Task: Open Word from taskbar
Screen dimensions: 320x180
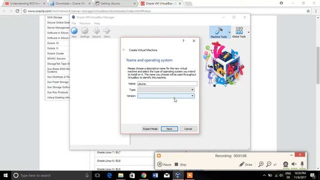Action: [x=155, y=175]
